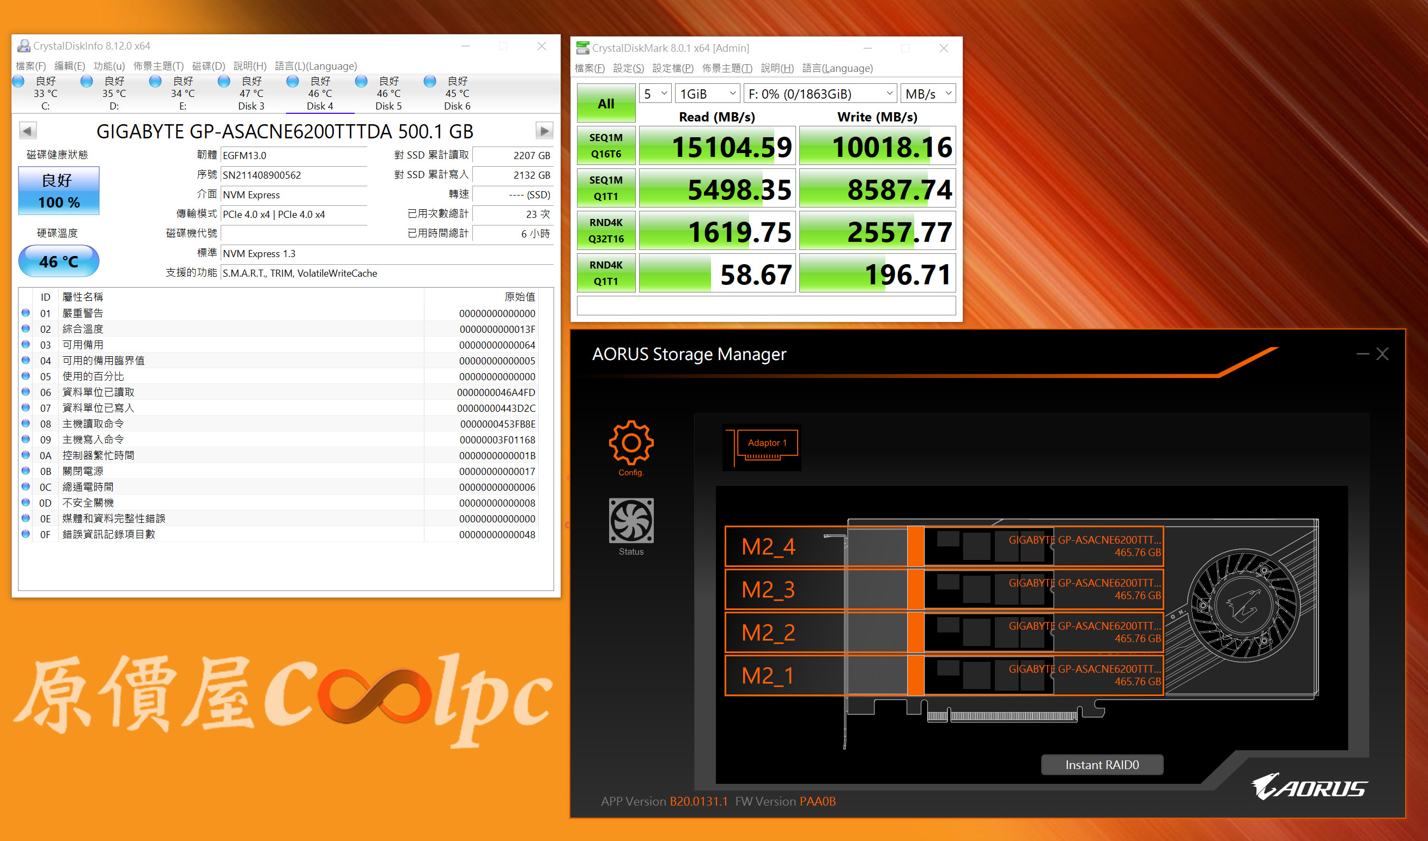This screenshot has height=841, width=1428.
Task: Click the CrystalDiskMark title bar app icon
Action: 582,47
